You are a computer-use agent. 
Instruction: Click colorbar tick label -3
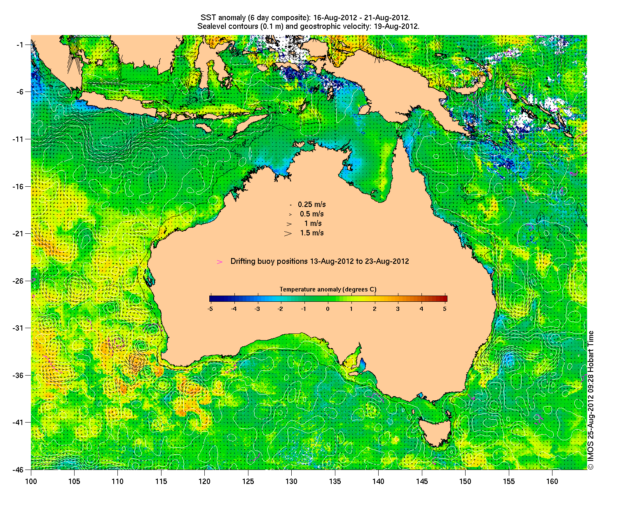click(257, 309)
